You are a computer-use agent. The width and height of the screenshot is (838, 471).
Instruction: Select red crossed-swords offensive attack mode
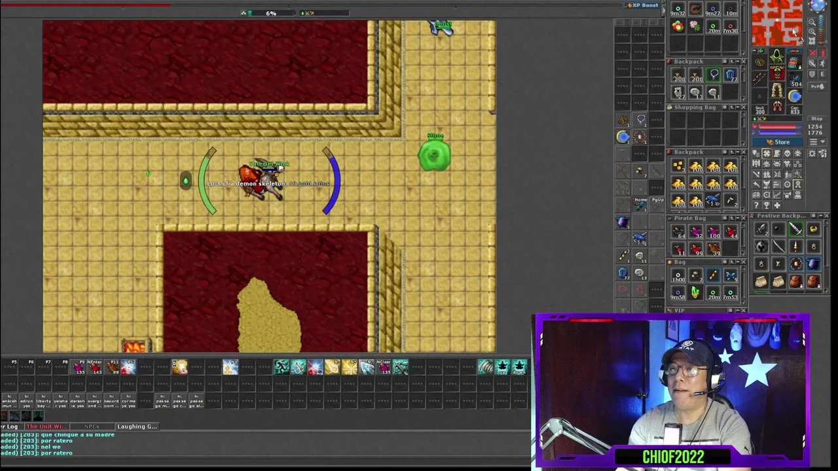pos(812,53)
